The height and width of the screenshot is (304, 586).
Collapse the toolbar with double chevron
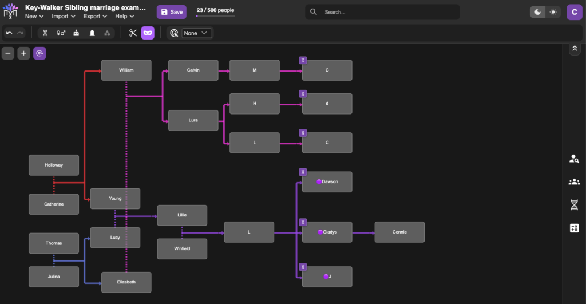[x=575, y=48]
